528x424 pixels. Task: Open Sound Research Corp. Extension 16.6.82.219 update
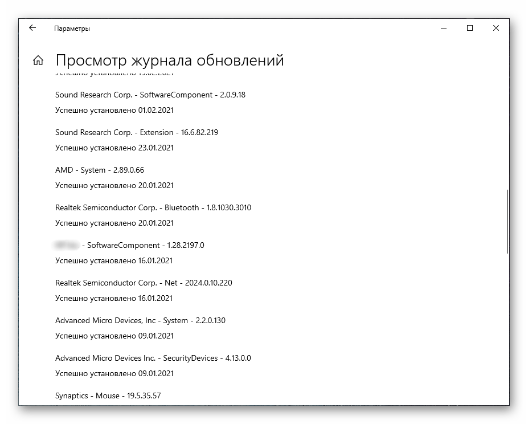click(x=136, y=132)
